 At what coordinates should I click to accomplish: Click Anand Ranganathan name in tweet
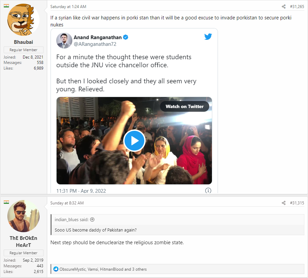[x=98, y=37]
